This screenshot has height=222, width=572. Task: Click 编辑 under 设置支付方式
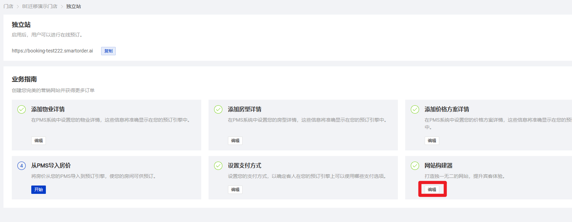(x=235, y=190)
